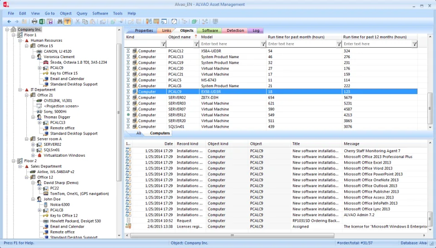Click the forward navigation arrow
The height and width of the screenshot is (248, 436).
coord(17,21)
